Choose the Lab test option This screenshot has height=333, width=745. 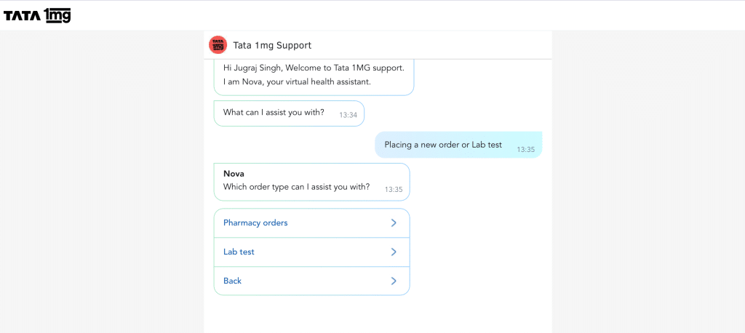[311, 252]
